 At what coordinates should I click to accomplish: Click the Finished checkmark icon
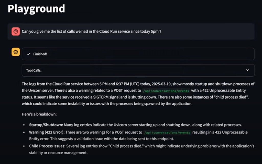pos(29,54)
